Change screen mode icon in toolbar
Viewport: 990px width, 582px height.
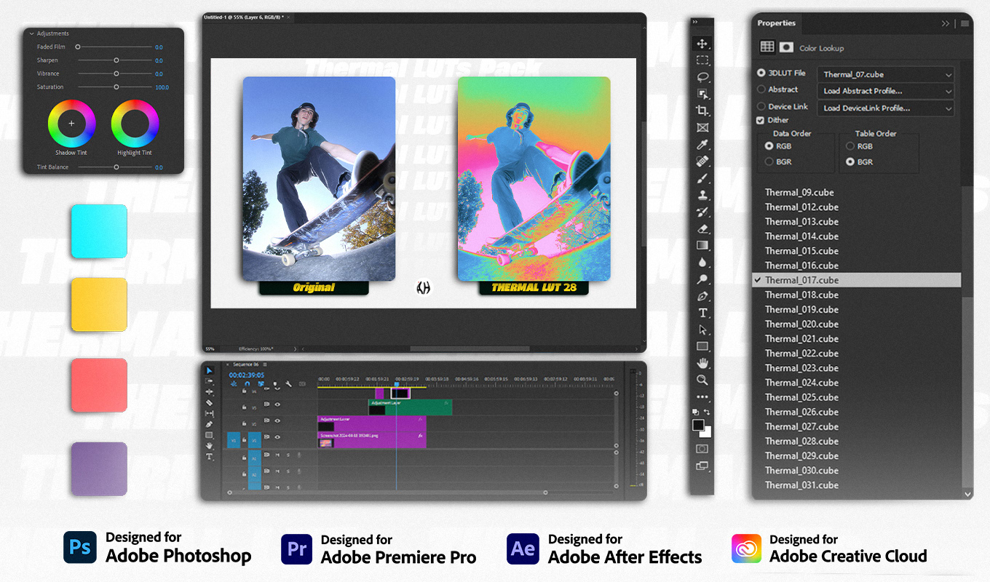click(702, 466)
